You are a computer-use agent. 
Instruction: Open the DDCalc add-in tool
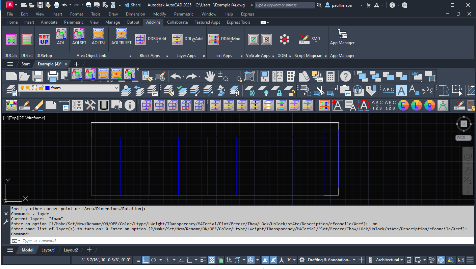tap(11, 39)
